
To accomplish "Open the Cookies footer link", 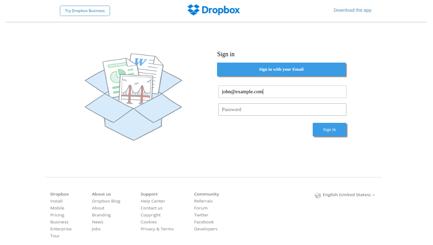I will 149,222.
